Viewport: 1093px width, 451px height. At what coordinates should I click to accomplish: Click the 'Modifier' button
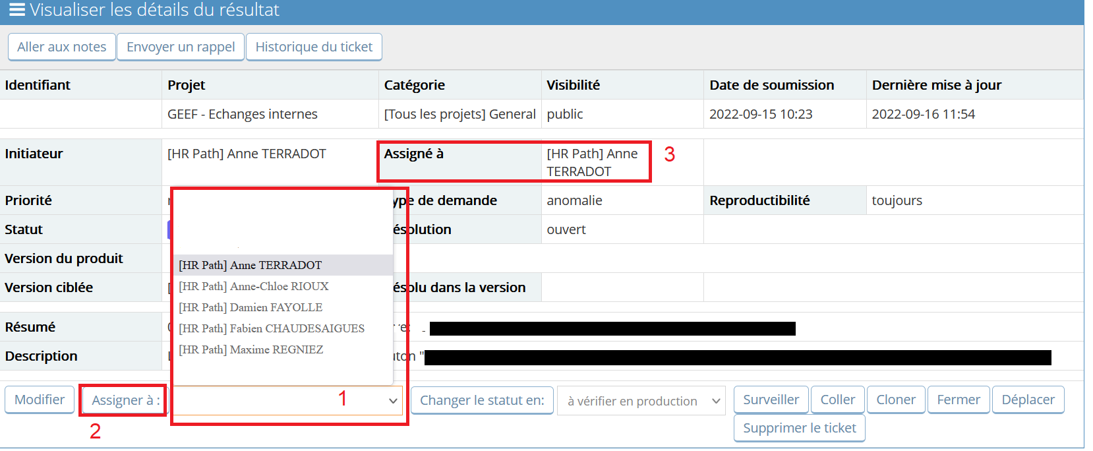[x=40, y=400]
